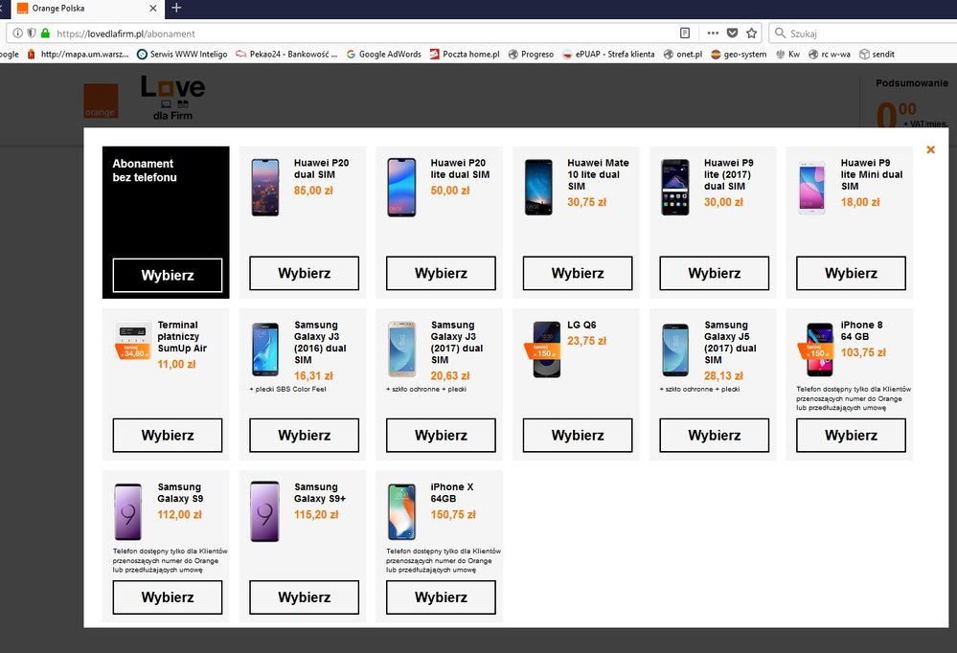The width and height of the screenshot is (957, 653).
Task: Click the Samsung Galaxy J3 (2016) image
Action: pos(265,349)
